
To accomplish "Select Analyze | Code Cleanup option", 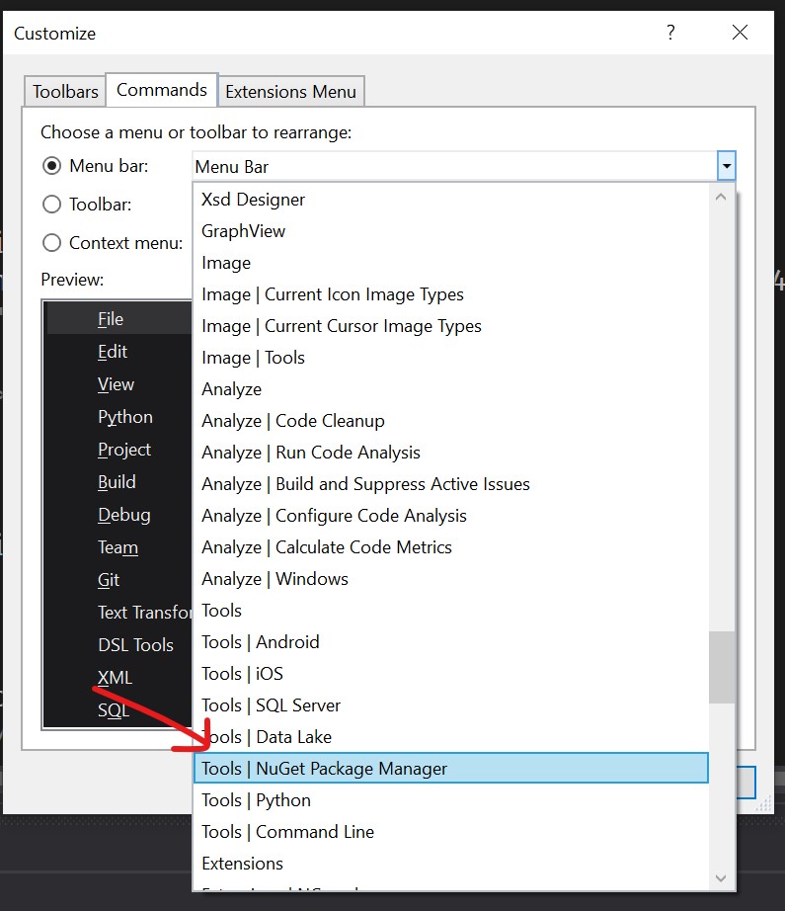I will [290, 420].
